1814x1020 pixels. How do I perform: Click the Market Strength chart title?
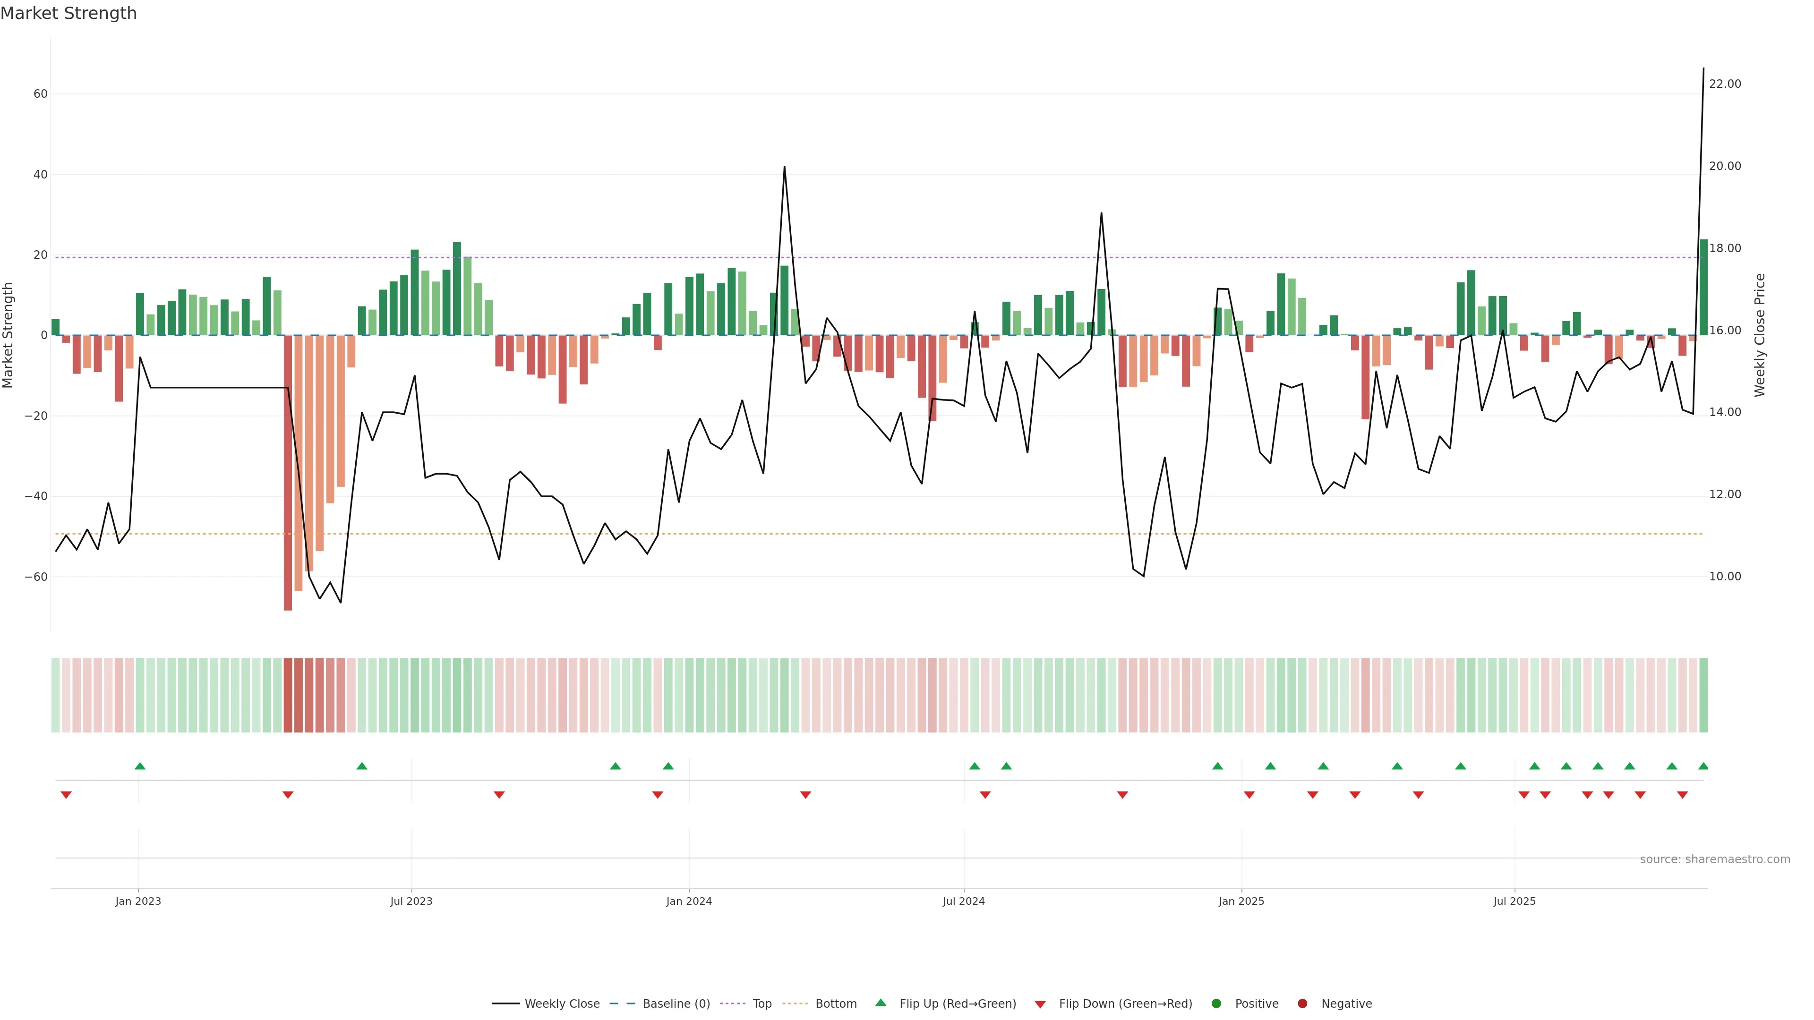68,13
